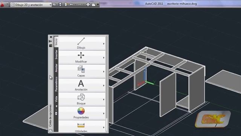Click the icon right of the printer
The height and width of the screenshot is (136, 241).
tap(93, 5)
